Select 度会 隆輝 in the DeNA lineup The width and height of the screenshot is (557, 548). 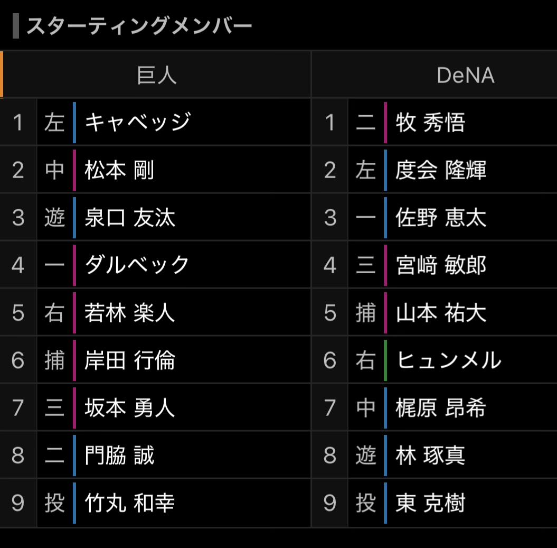tap(441, 170)
